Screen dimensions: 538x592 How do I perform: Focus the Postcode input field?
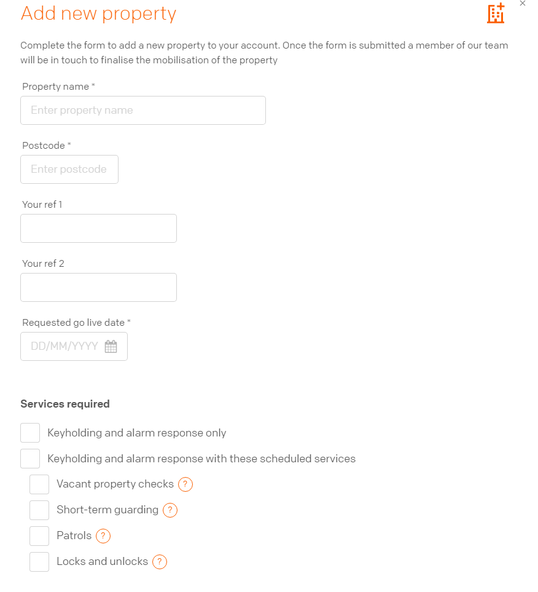[69, 169]
